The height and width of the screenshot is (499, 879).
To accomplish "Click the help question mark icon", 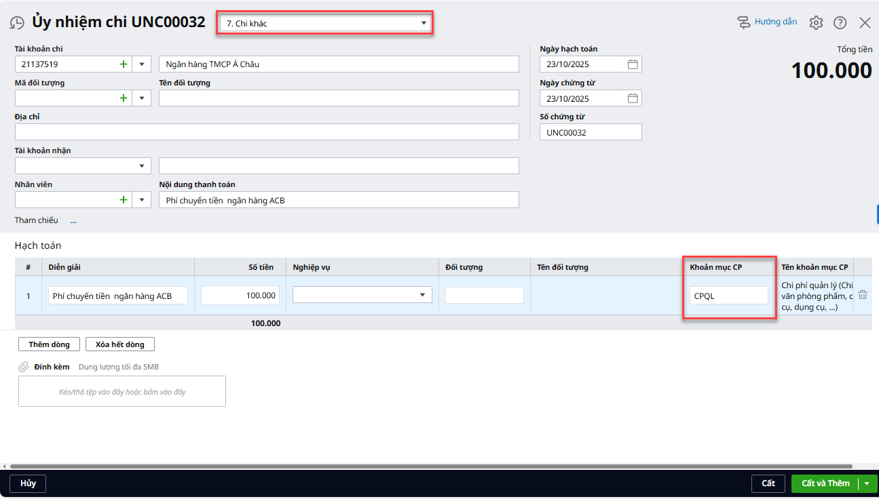I will [x=840, y=22].
